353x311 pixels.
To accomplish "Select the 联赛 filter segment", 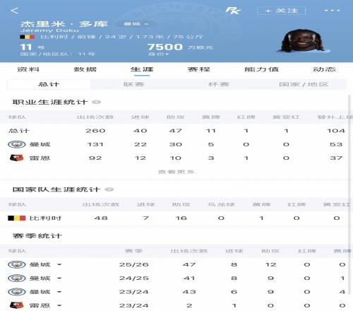I will (x=133, y=84).
